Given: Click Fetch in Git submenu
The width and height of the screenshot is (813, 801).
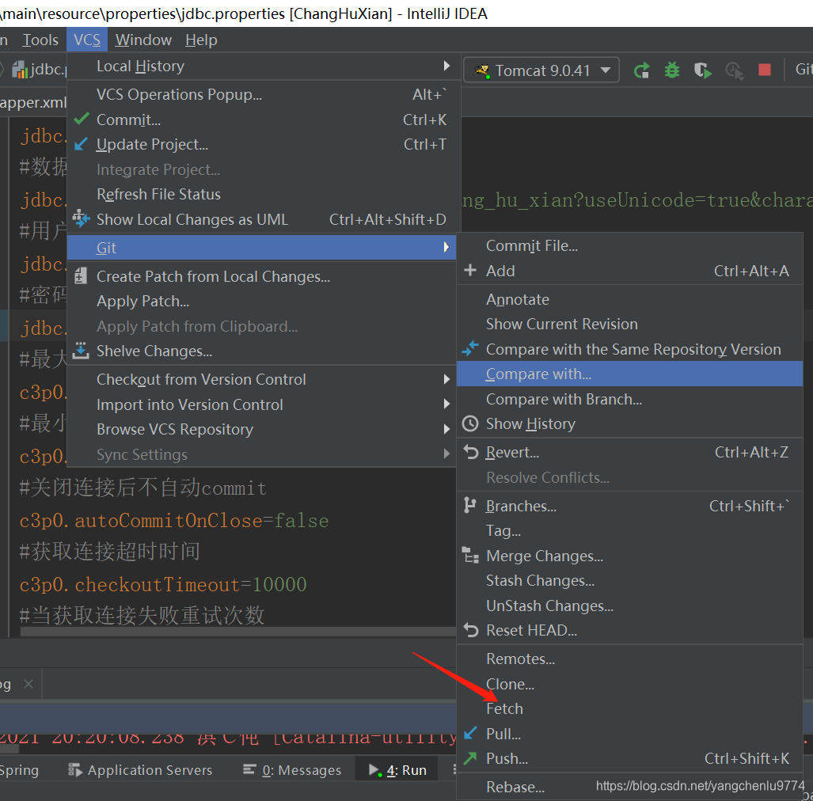Looking at the screenshot, I should click(630, 708).
